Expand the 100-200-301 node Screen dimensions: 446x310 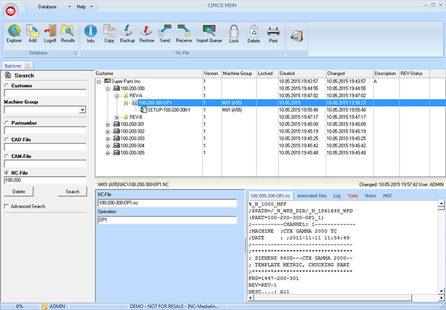[x=108, y=125]
